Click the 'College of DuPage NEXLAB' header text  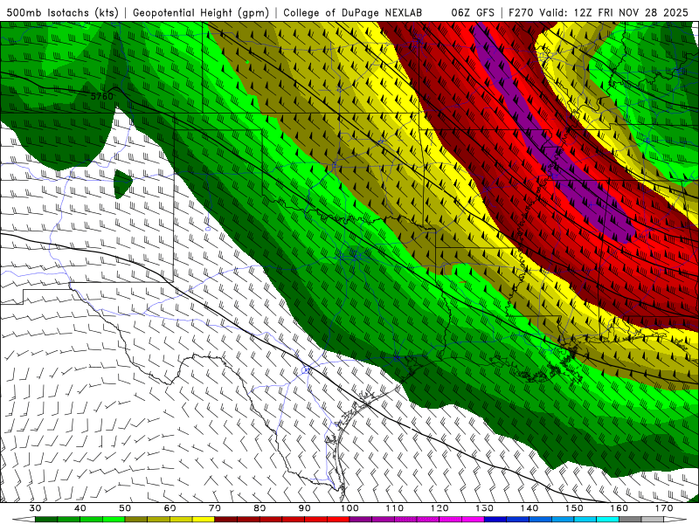tap(353, 12)
